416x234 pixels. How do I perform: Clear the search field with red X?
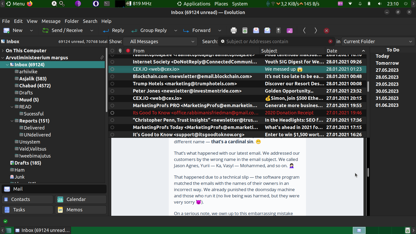point(330,41)
